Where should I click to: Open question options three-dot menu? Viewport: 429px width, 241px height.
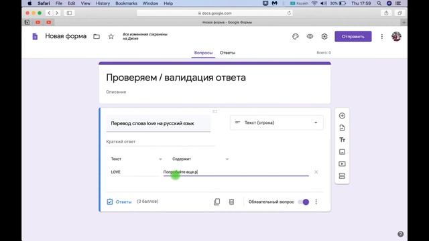(x=316, y=202)
